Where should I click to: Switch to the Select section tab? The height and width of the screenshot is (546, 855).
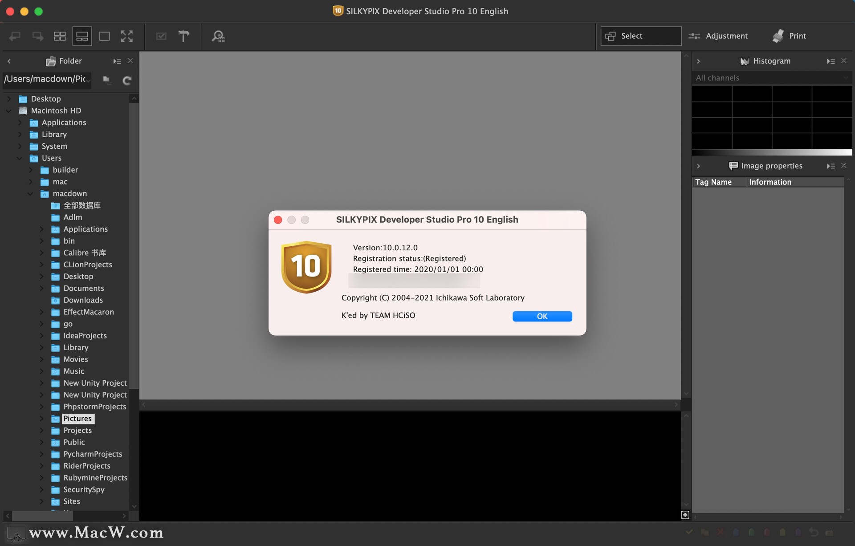click(x=641, y=36)
